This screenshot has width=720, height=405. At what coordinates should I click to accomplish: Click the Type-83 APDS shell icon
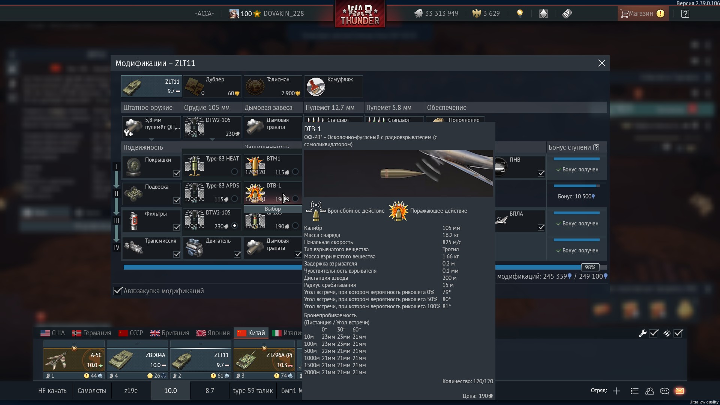click(x=194, y=193)
